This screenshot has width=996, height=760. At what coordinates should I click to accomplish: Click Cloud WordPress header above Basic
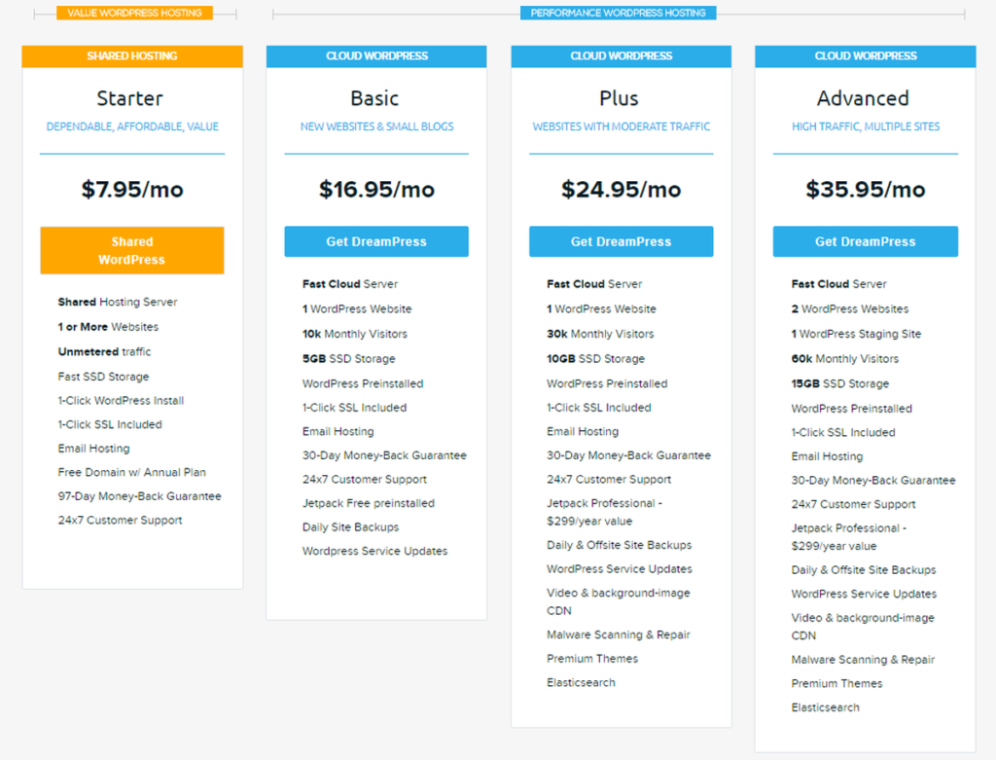(376, 55)
